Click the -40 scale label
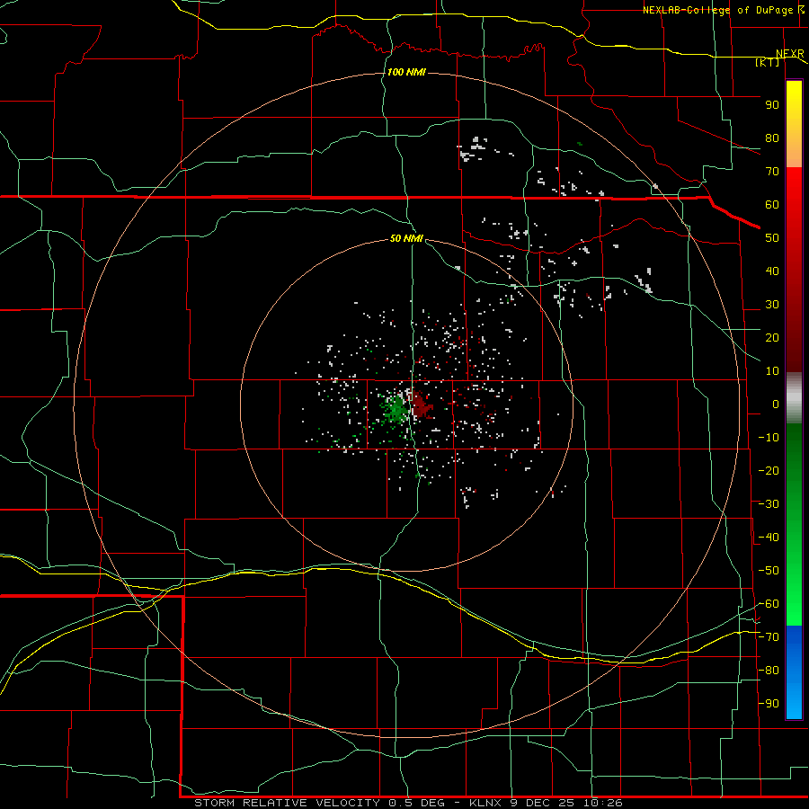The height and width of the screenshot is (809, 809). [x=769, y=538]
